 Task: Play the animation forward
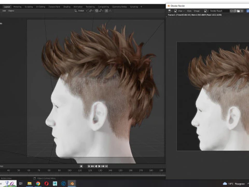coord(99,166)
